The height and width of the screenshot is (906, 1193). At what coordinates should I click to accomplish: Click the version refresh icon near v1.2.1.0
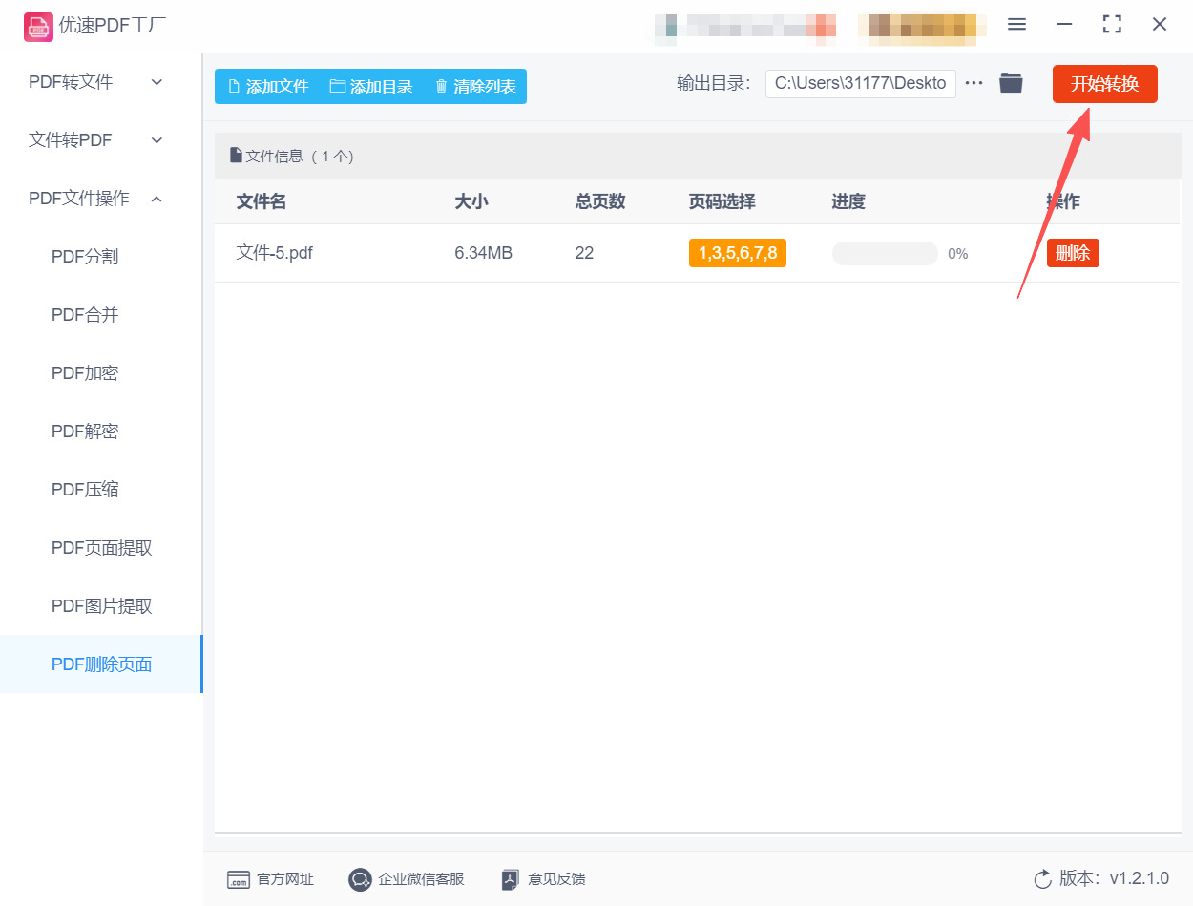[1041, 879]
